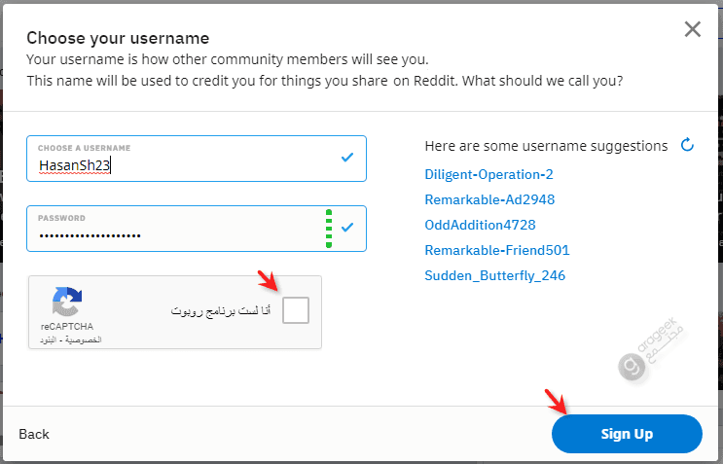Viewport: 723px width, 464px height.
Task: Click the password field's blue checkmark
Action: tap(347, 228)
